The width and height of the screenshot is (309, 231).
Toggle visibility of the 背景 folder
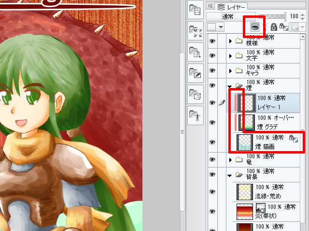[x=212, y=174]
